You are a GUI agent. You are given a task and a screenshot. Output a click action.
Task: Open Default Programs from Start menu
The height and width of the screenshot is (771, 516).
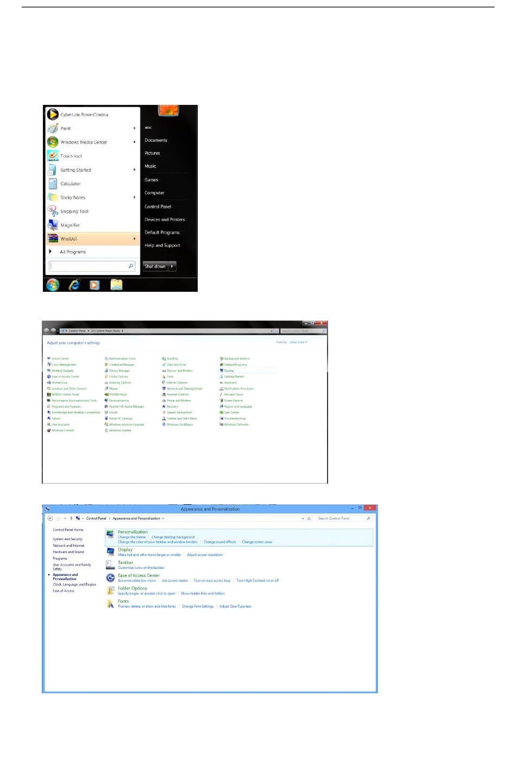[162, 233]
